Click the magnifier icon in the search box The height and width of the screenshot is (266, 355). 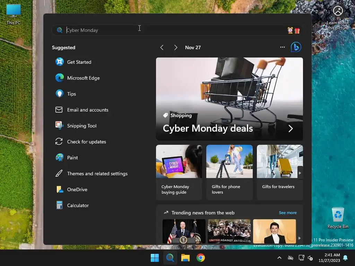(x=59, y=30)
